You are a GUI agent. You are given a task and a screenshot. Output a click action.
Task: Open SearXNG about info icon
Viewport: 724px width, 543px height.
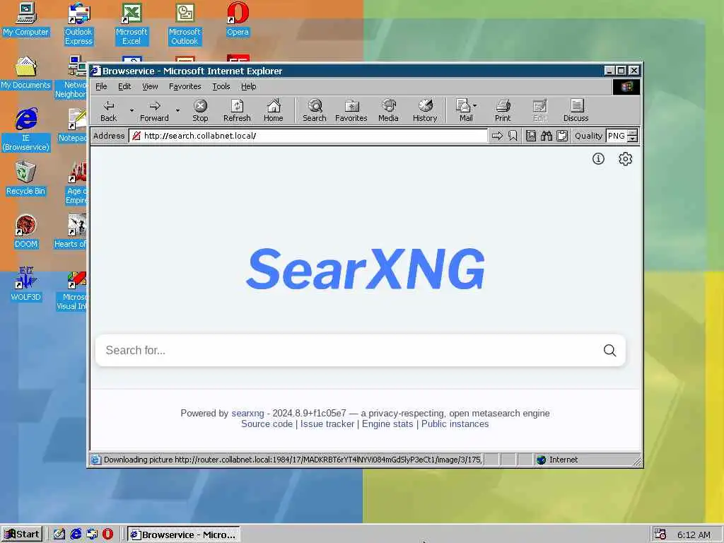[x=598, y=159]
